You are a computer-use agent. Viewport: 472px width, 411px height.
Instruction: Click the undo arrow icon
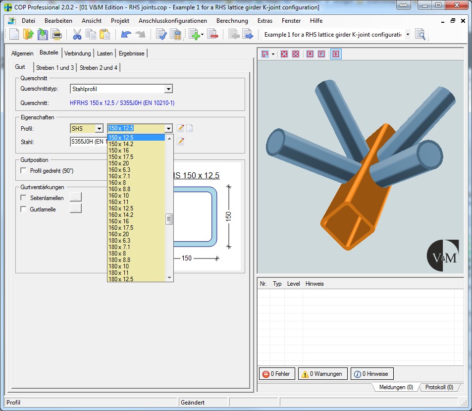[x=125, y=34]
